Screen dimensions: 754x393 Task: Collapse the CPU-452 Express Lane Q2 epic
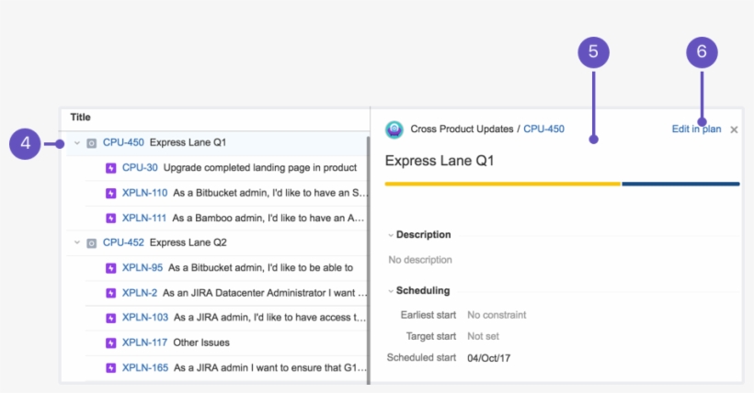[77, 243]
